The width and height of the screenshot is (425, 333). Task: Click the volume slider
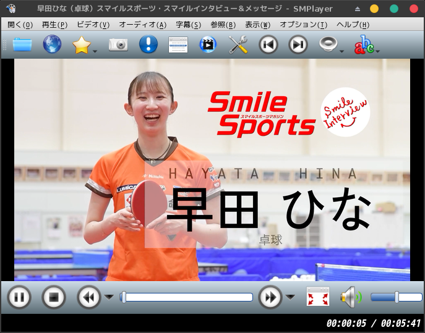(x=397, y=297)
